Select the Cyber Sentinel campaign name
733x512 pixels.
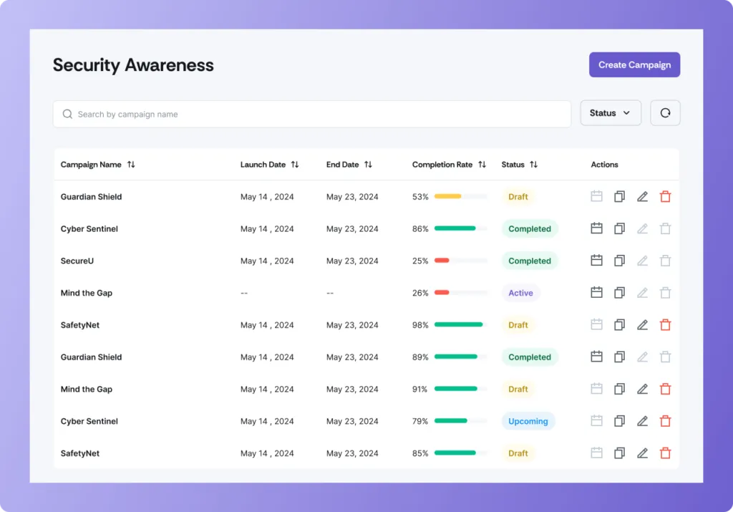tap(89, 228)
